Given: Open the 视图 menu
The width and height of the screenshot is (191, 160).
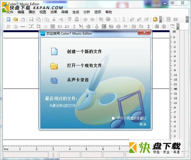Looking at the screenshot, I should [x=43, y=12].
